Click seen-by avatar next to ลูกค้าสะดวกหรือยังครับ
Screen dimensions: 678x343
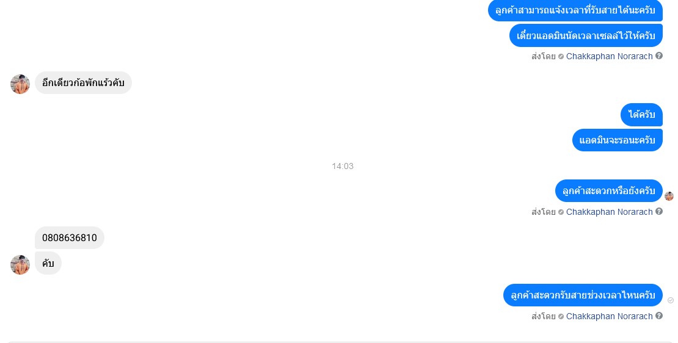pyautogui.click(x=669, y=196)
